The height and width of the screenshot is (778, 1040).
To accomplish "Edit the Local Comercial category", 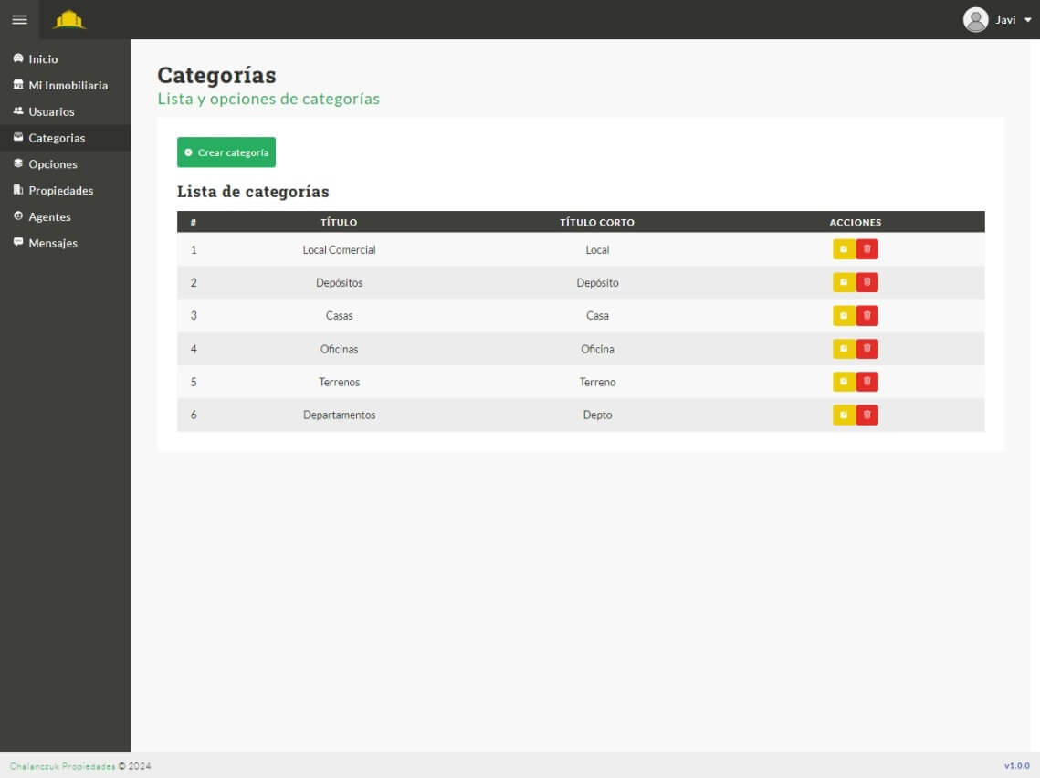I will pos(844,249).
